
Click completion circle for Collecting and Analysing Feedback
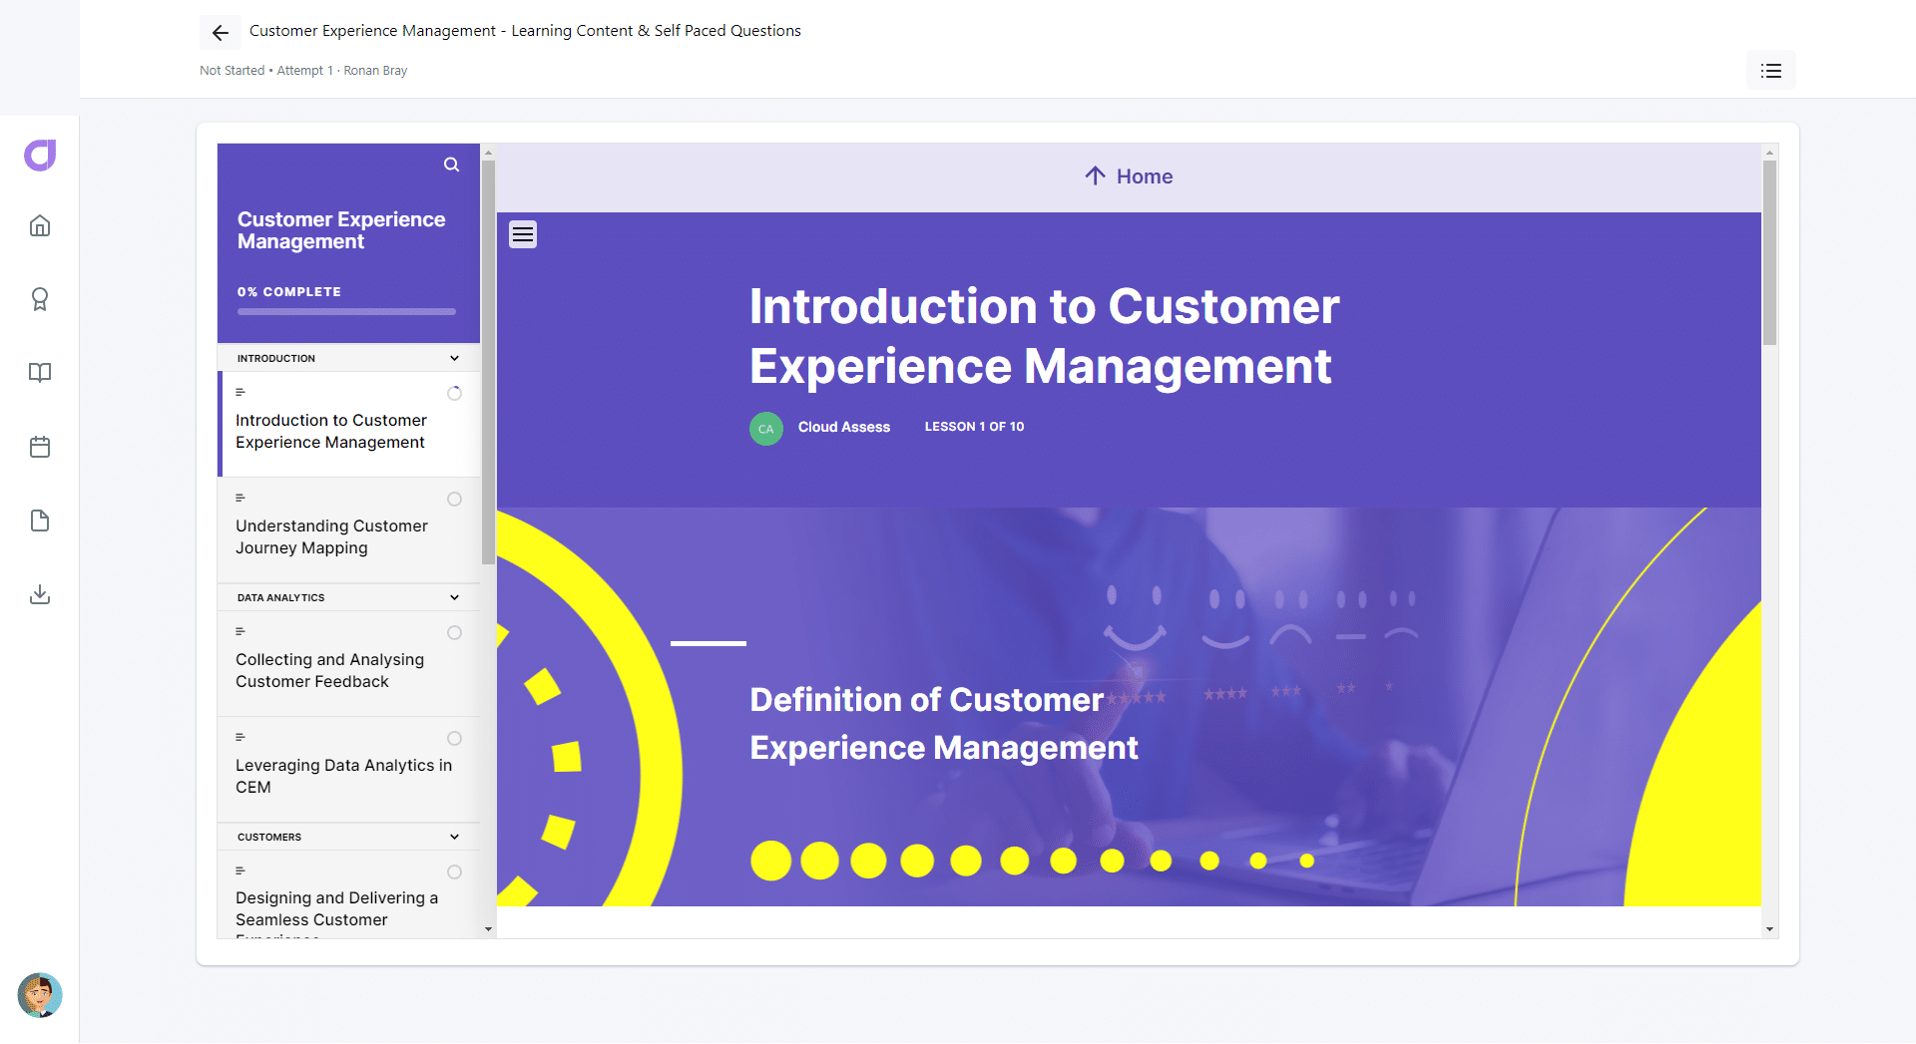(454, 633)
